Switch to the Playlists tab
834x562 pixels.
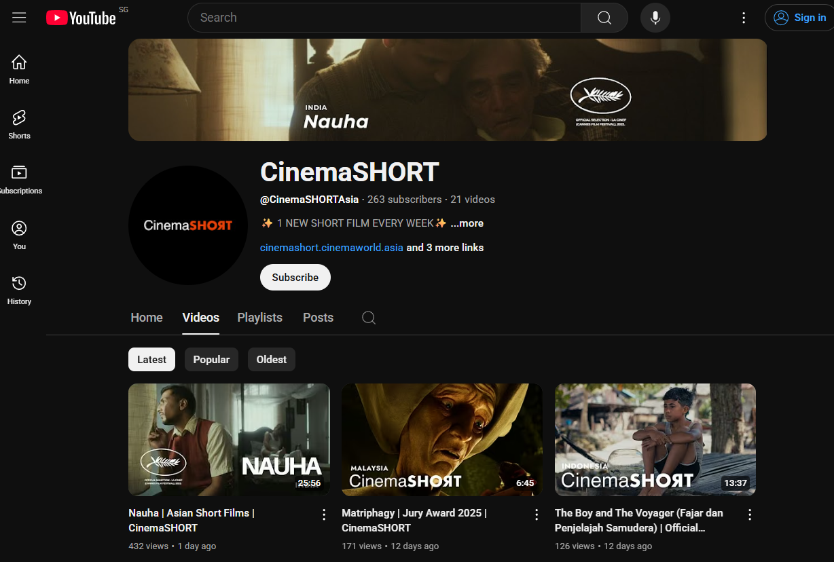tap(259, 318)
